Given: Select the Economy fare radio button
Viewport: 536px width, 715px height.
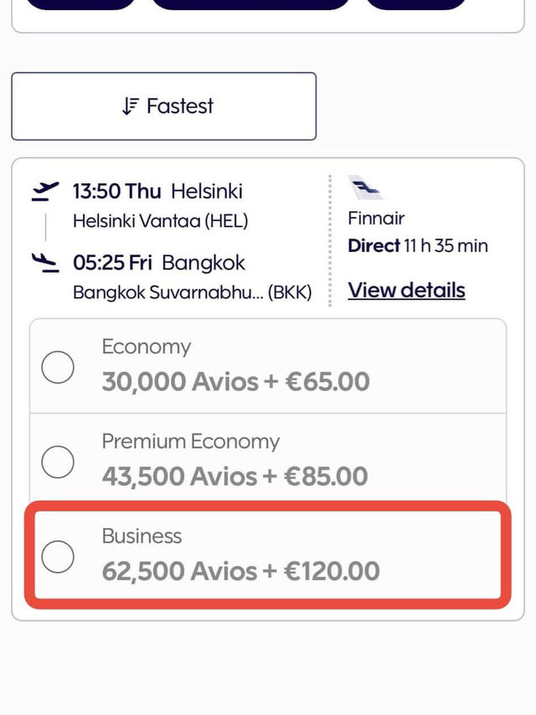Looking at the screenshot, I should [58, 367].
